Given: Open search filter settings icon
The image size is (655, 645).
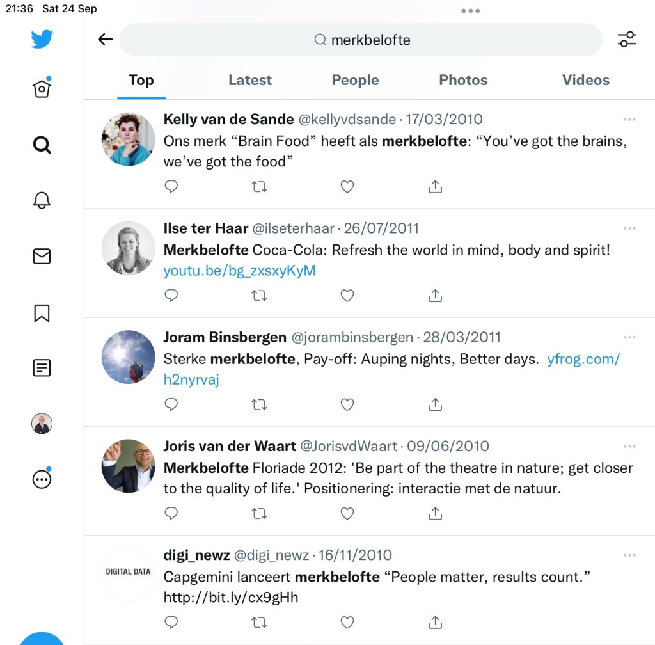Looking at the screenshot, I should pyautogui.click(x=627, y=40).
